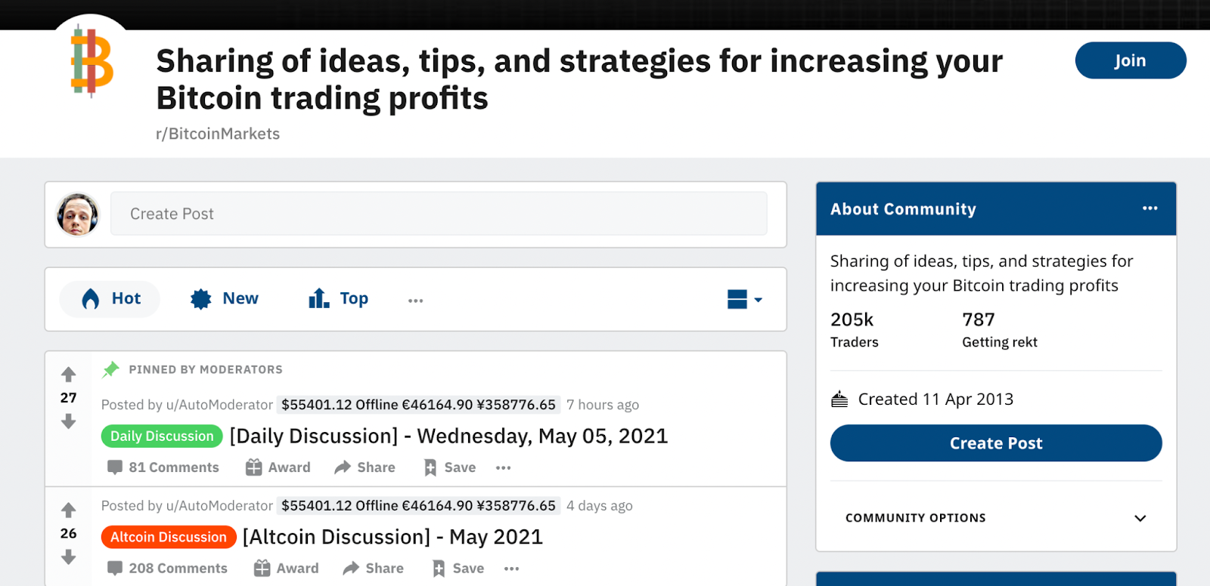This screenshot has width=1210, height=586.
Task: Upvote the Altcoin Discussion post
Action: pyautogui.click(x=69, y=510)
